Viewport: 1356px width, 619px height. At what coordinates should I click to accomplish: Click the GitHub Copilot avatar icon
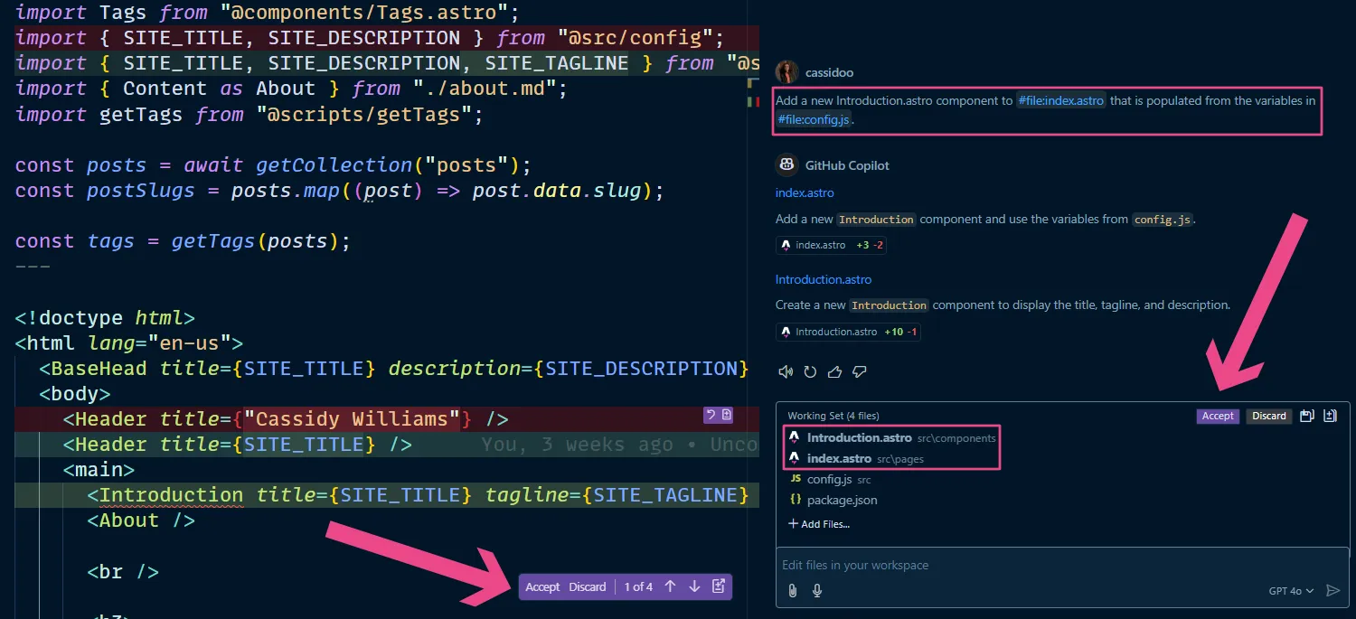pyautogui.click(x=786, y=164)
